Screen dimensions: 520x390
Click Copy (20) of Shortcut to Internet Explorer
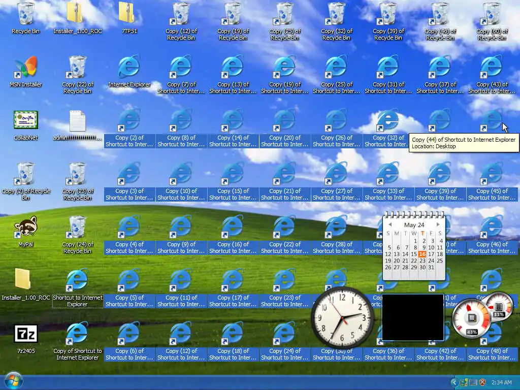click(x=284, y=128)
